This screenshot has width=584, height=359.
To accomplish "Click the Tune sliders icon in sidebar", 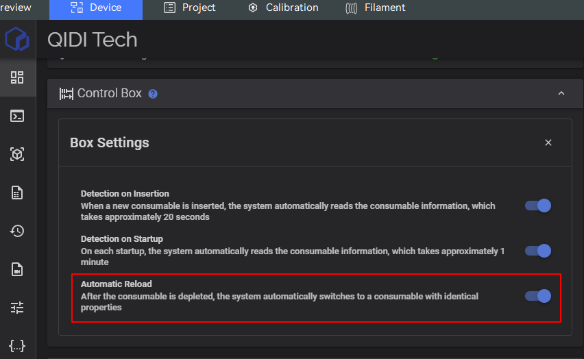I will (x=17, y=308).
